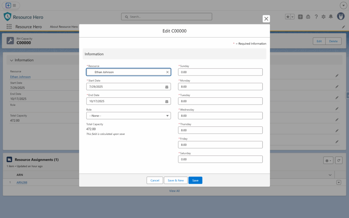The width and height of the screenshot is (349, 218).
Task: Click the navigation bar edit pencil
Action: [x=344, y=27]
